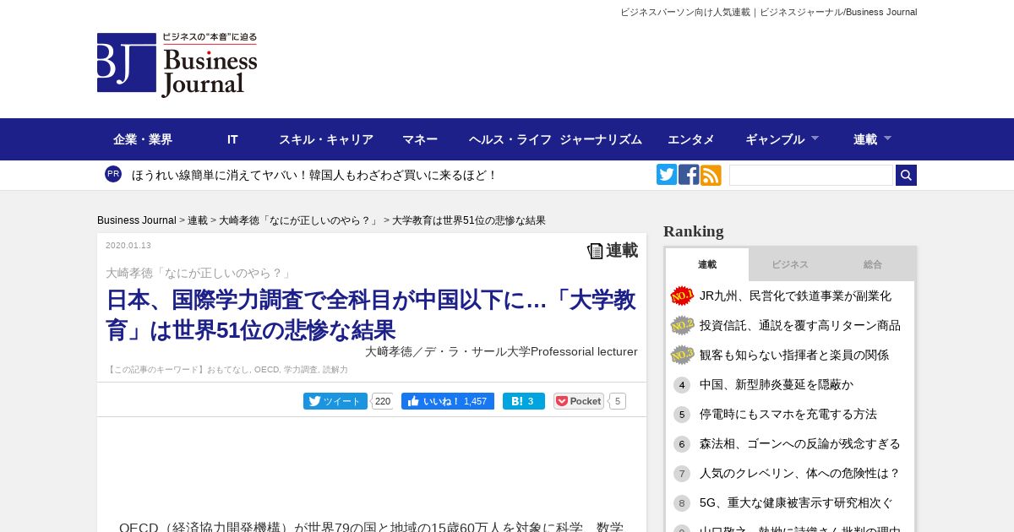
Task: Click the NO.2 ranking badge
Action: (x=682, y=325)
